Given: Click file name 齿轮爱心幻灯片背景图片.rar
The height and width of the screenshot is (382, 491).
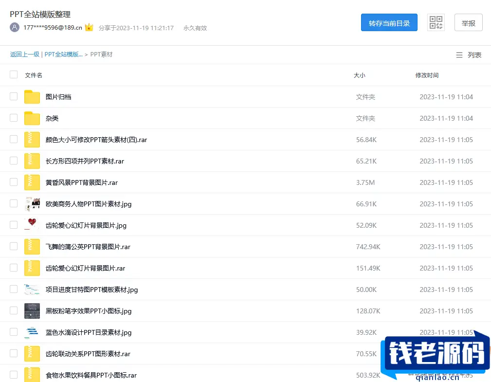Looking at the screenshot, I should coord(86,268).
